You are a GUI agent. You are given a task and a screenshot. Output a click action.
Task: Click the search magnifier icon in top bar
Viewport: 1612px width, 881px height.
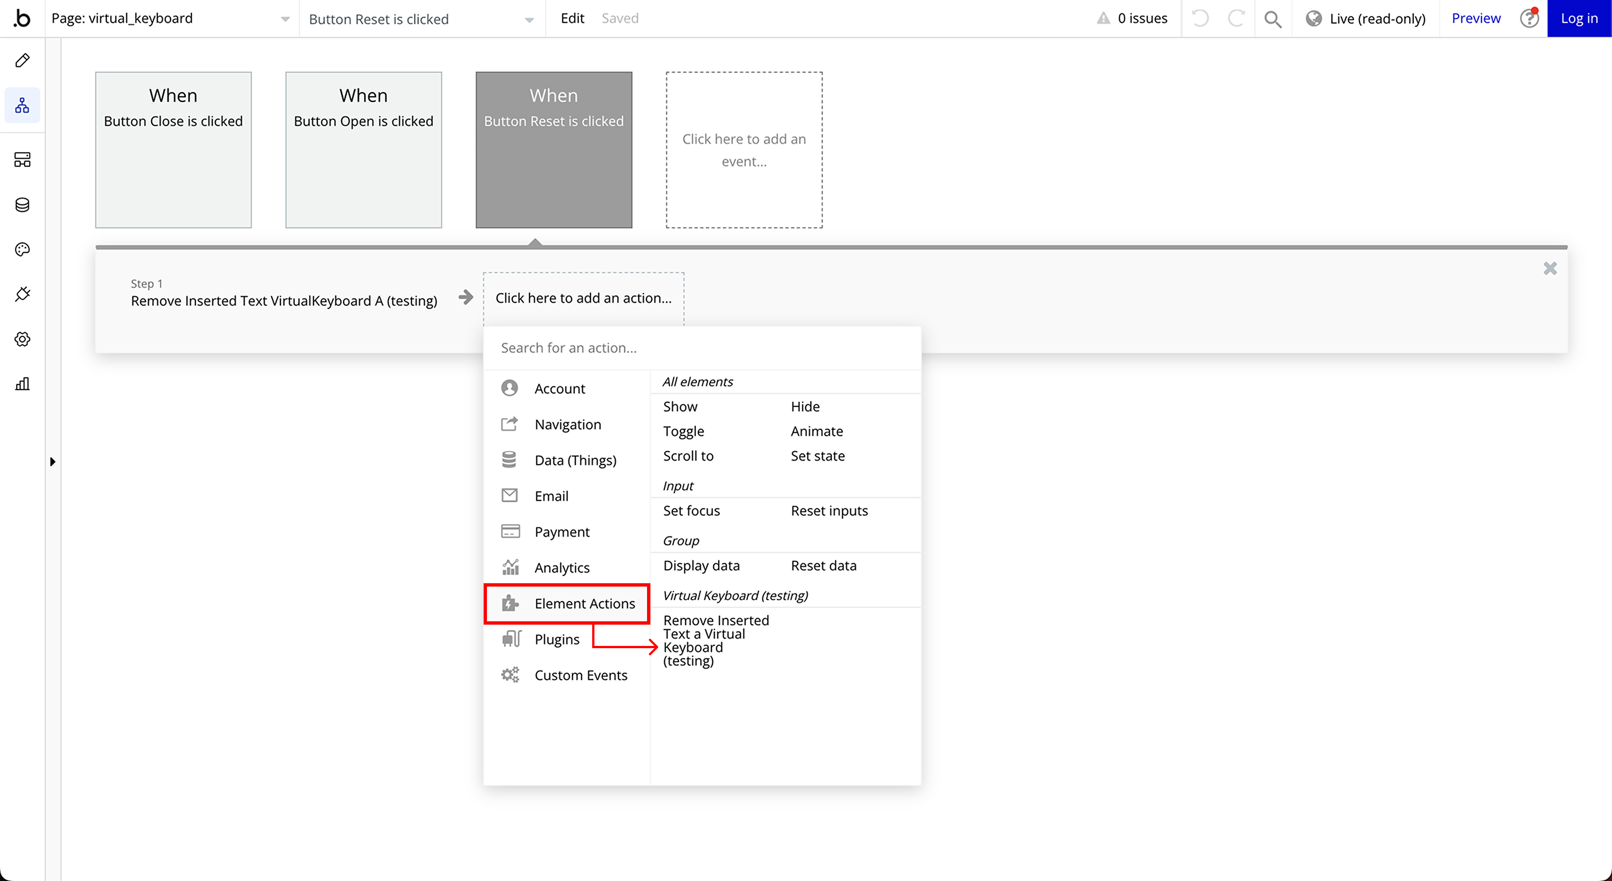click(1272, 19)
